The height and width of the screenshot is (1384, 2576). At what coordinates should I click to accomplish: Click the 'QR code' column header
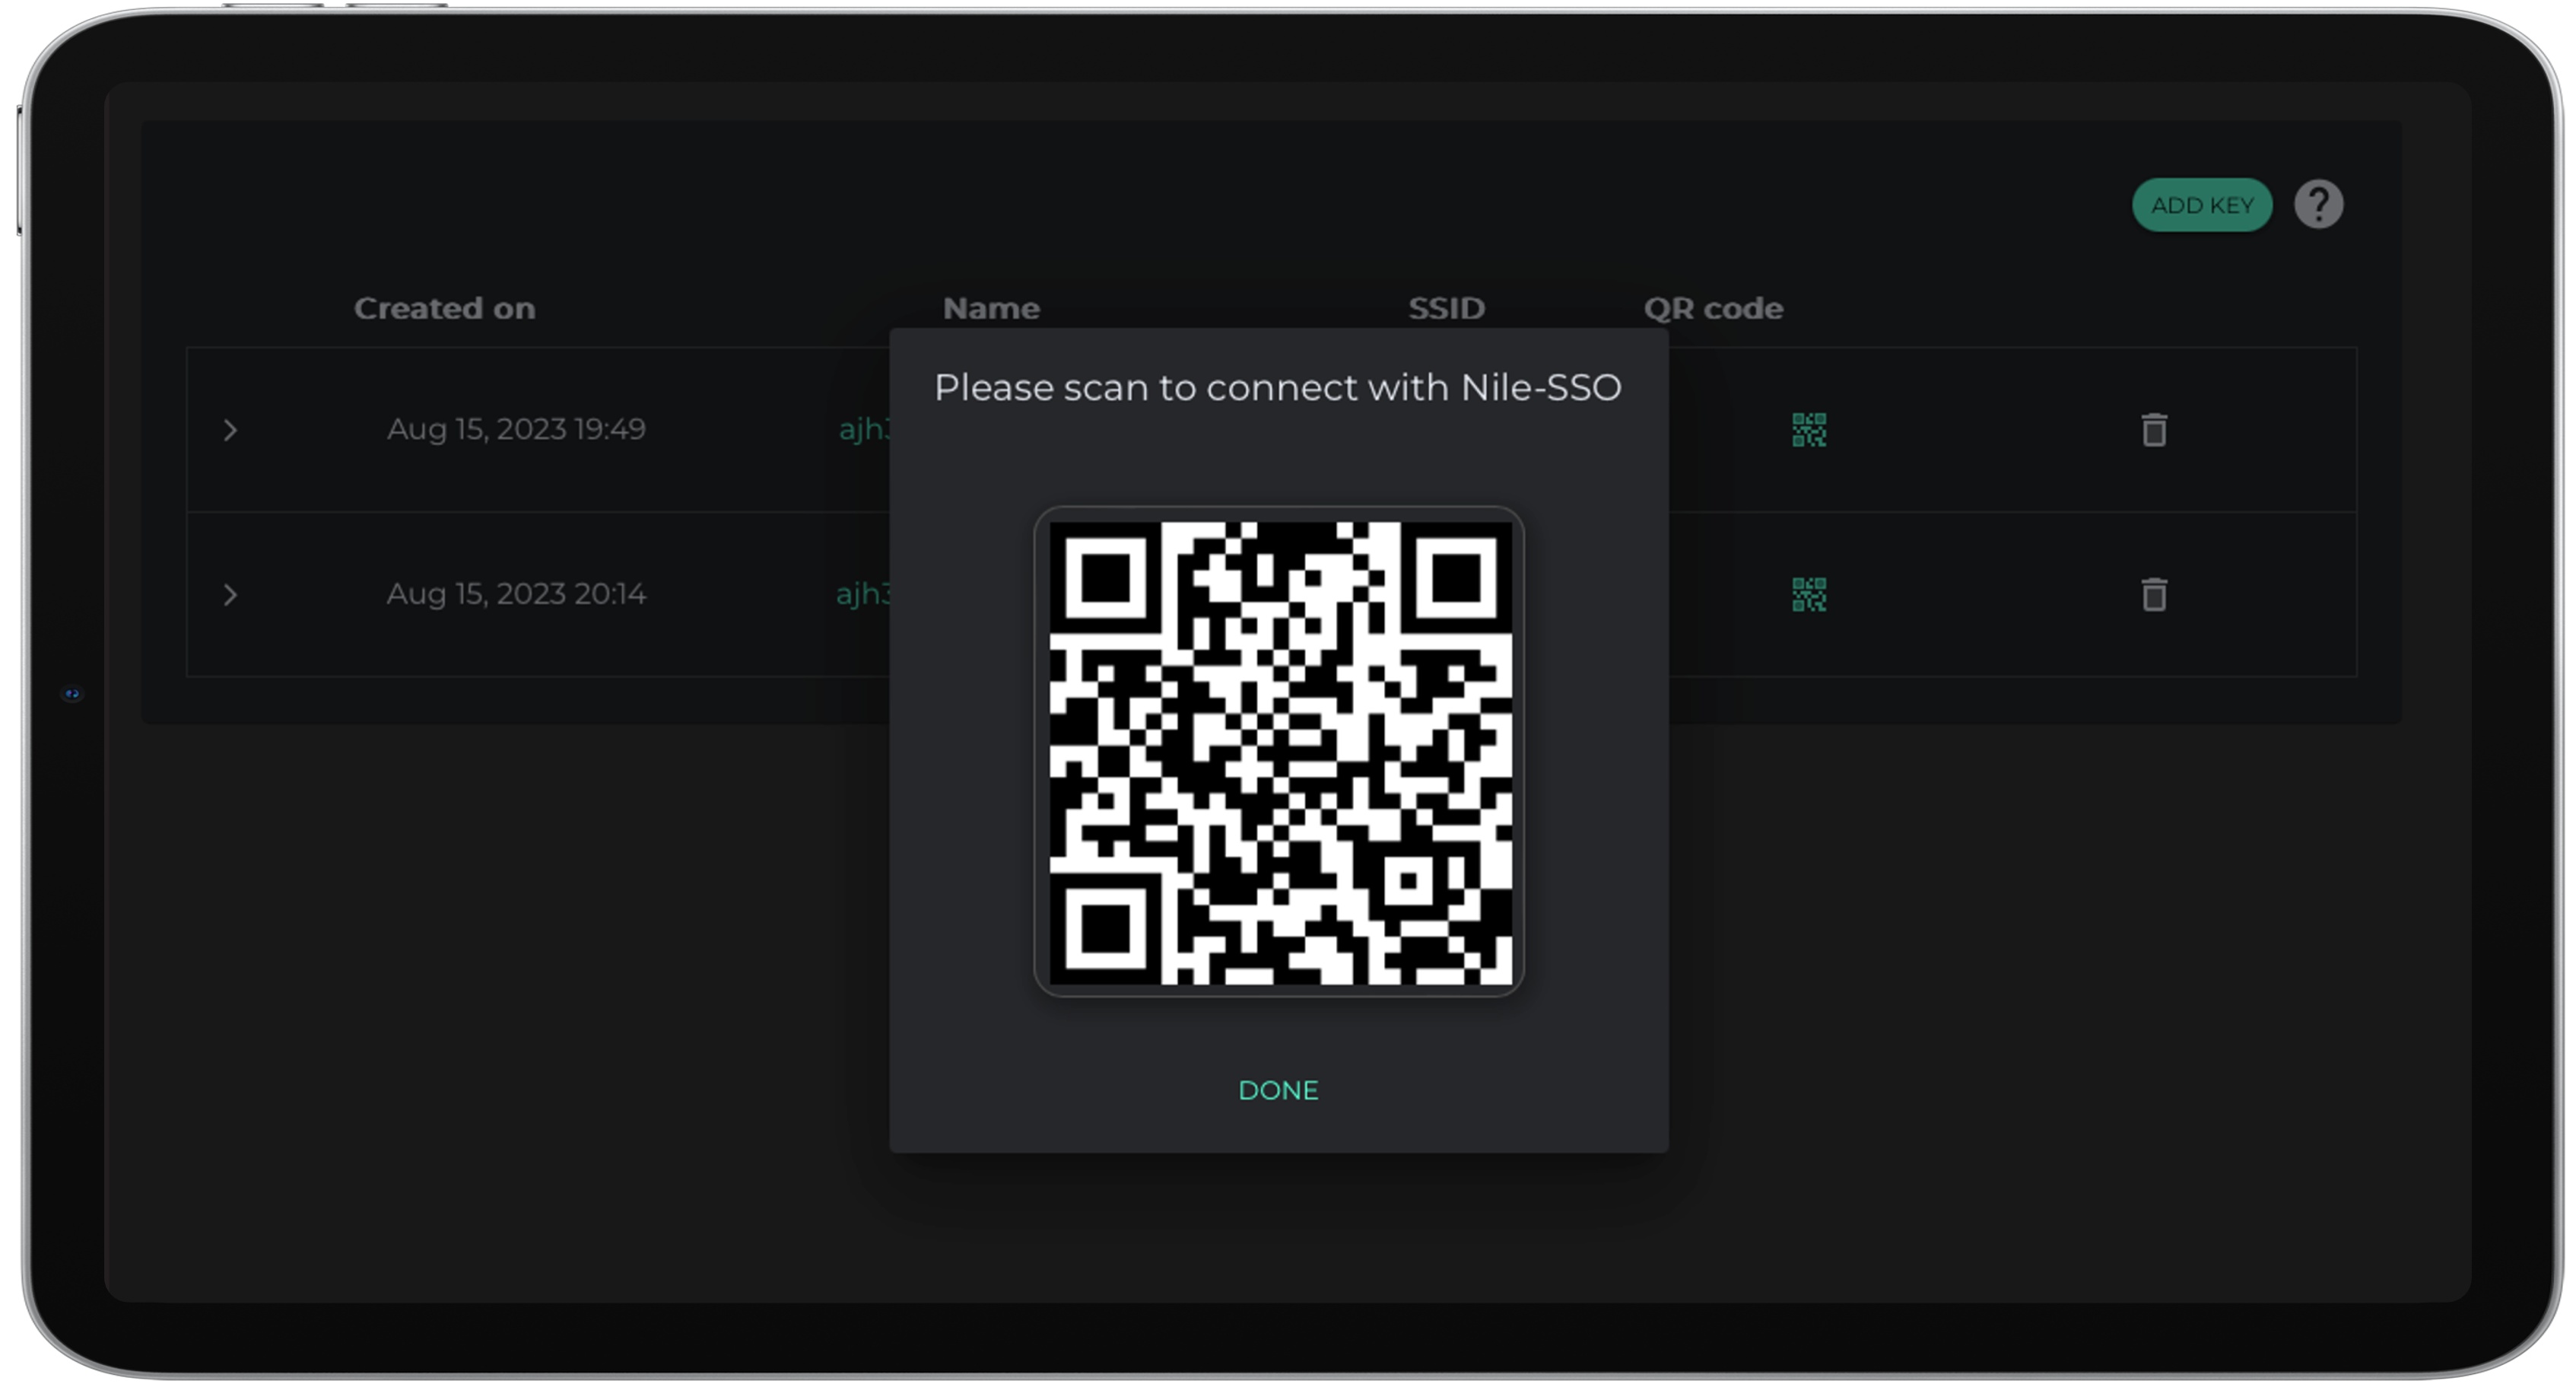[1713, 308]
